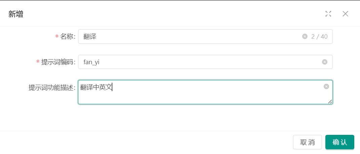Click the 2 / 40 character counter

tap(319, 36)
